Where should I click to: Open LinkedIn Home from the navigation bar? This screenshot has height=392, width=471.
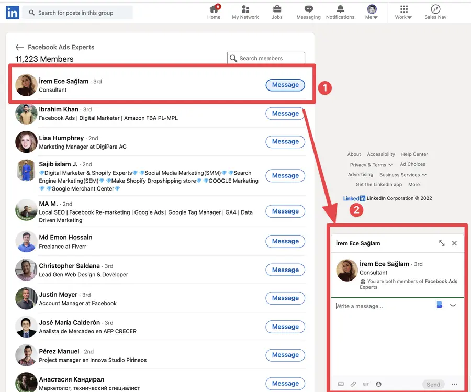pyautogui.click(x=214, y=12)
